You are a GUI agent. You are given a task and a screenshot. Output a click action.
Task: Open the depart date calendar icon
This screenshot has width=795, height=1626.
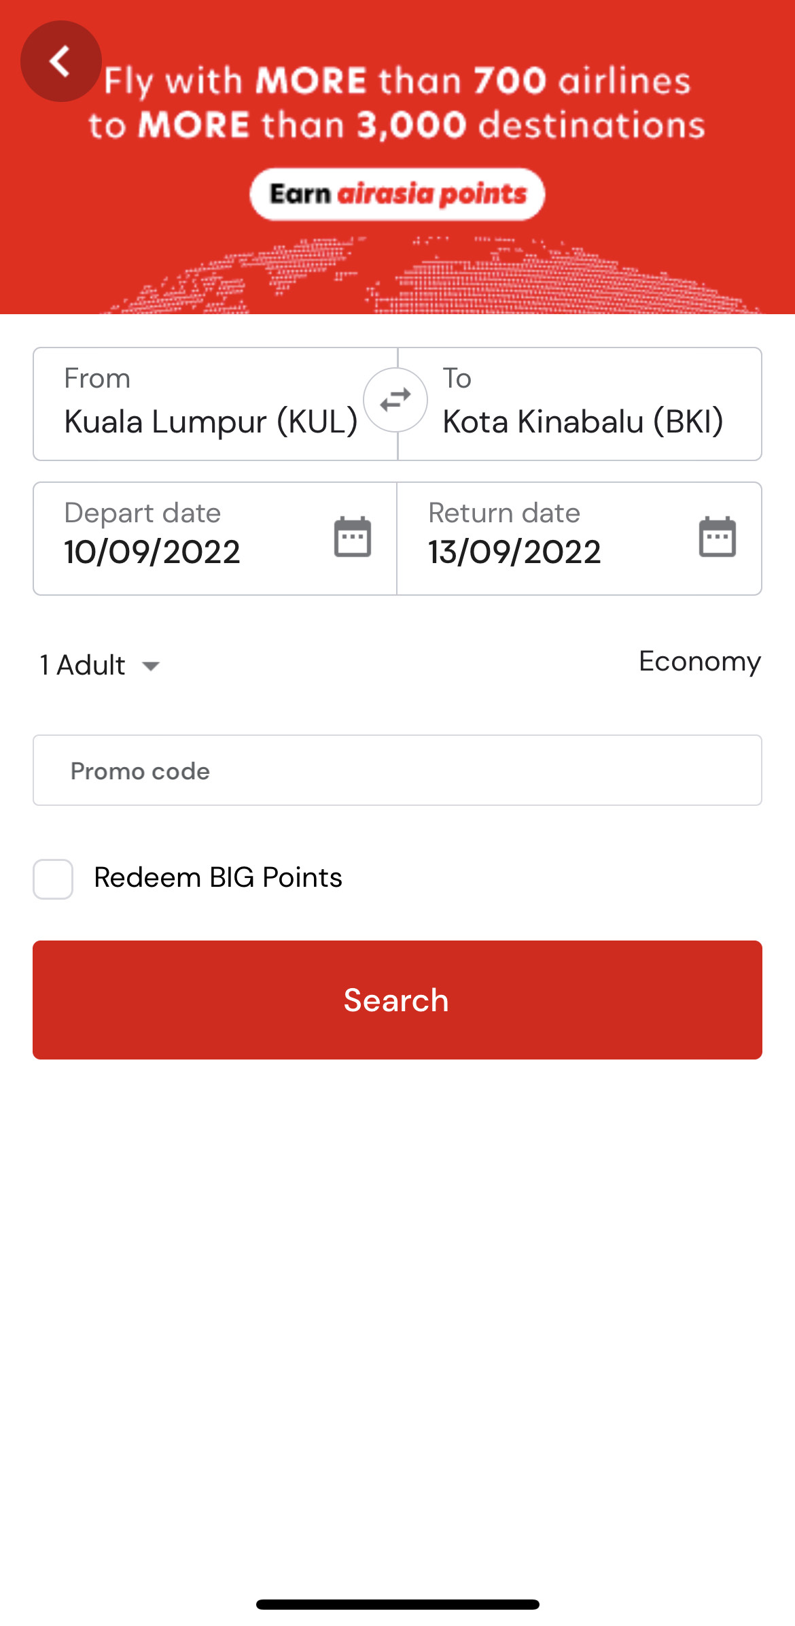(x=353, y=537)
